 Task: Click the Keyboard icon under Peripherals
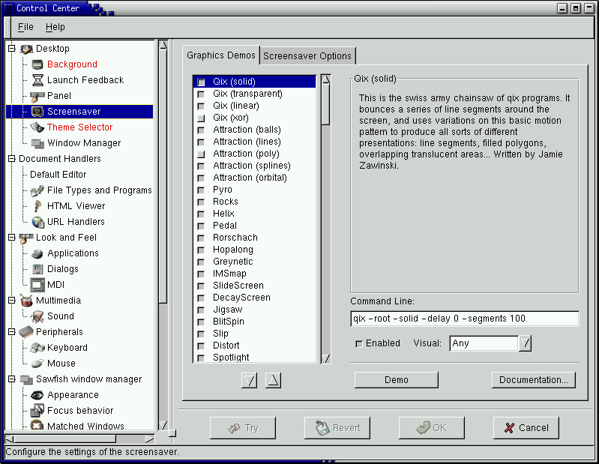tap(37, 348)
